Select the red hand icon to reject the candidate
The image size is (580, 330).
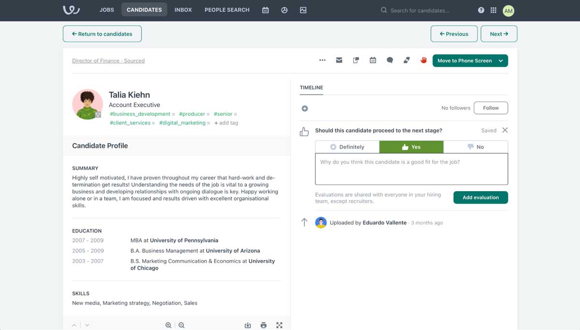pos(423,60)
